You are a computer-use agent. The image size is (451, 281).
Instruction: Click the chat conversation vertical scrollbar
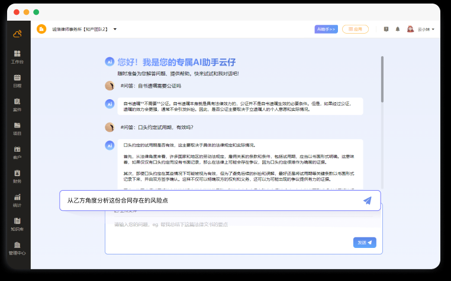[x=382, y=77]
